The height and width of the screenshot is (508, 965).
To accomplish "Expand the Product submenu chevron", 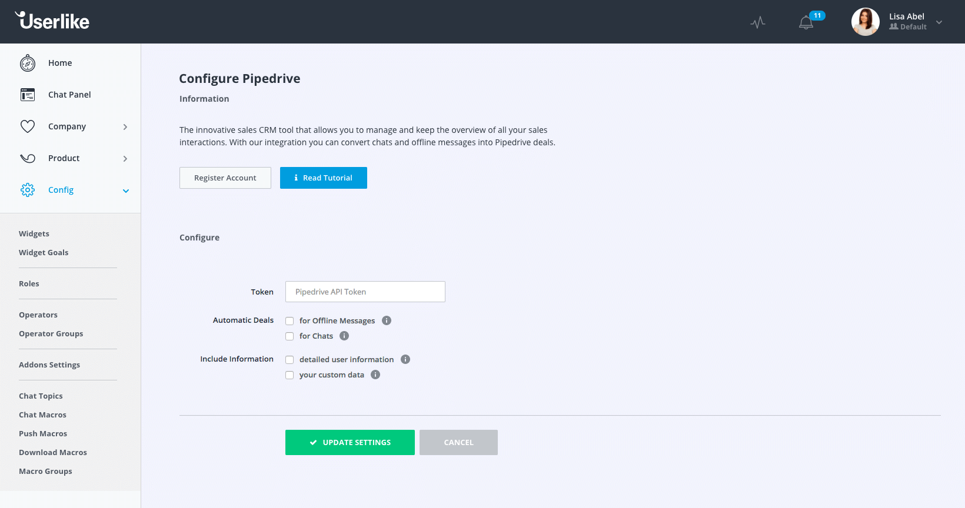I will coord(125,159).
